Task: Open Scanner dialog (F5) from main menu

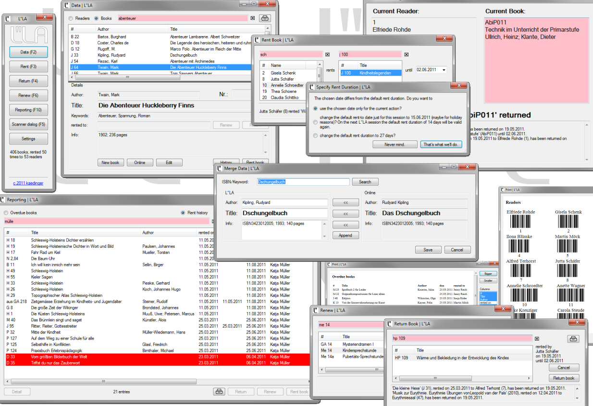Action: 28,125
